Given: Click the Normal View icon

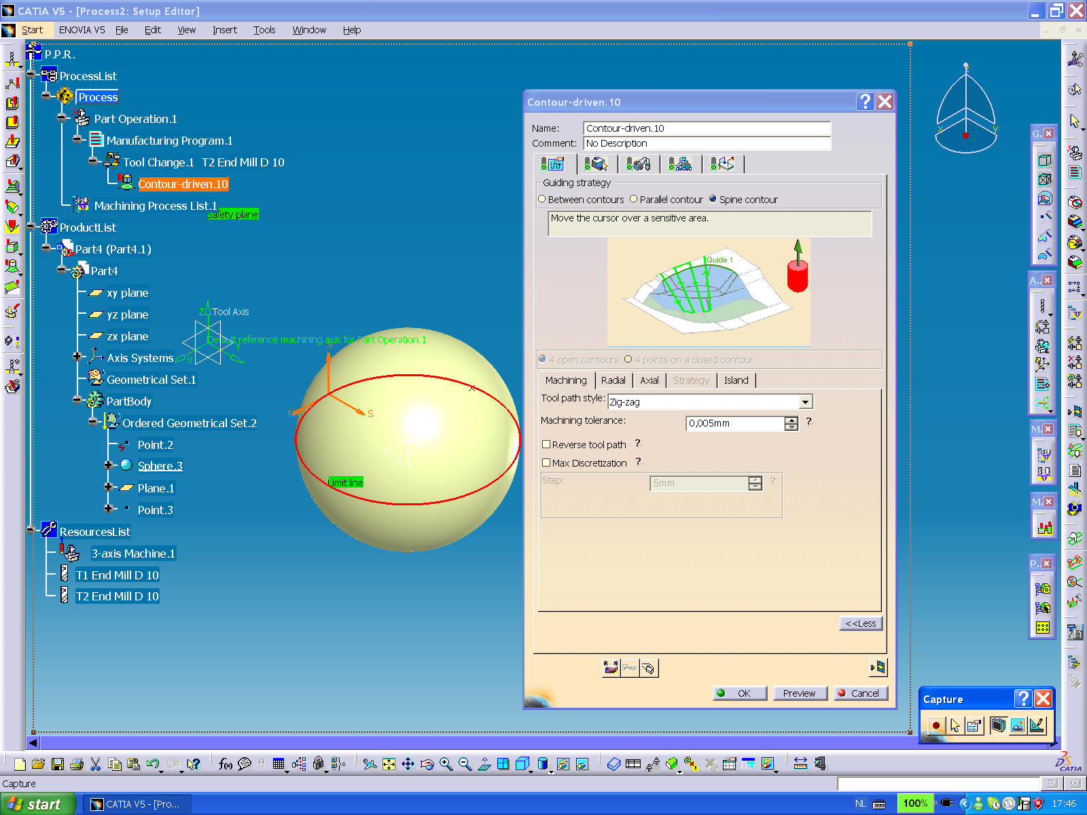Looking at the screenshot, I should [484, 764].
